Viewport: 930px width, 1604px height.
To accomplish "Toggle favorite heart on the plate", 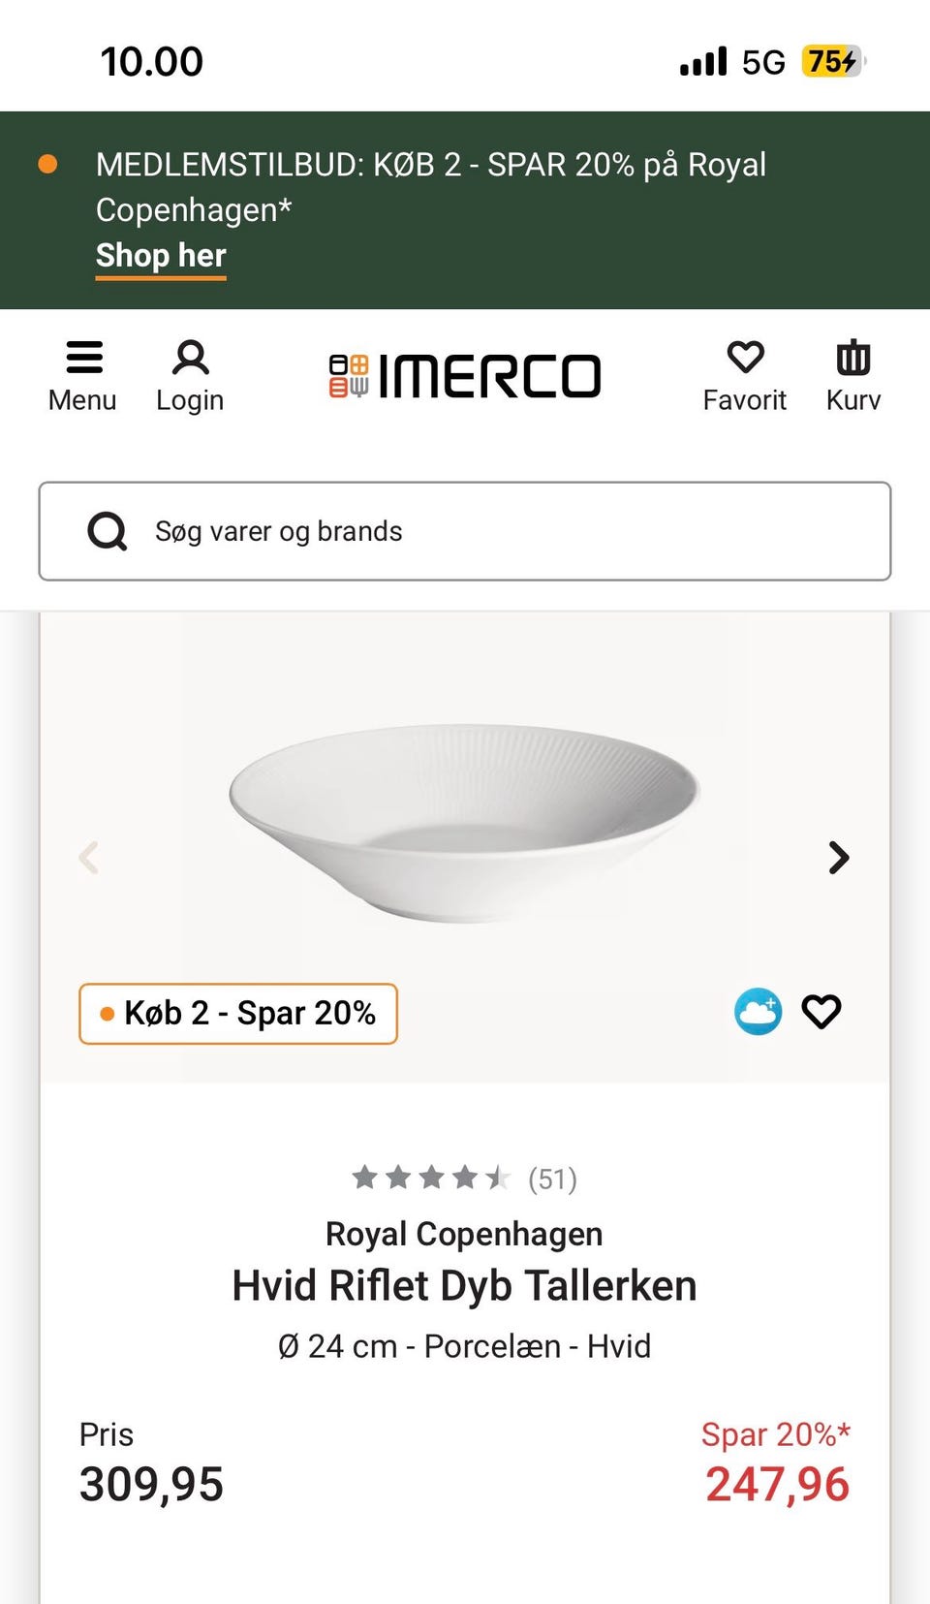I will (x=821, y=1012).
